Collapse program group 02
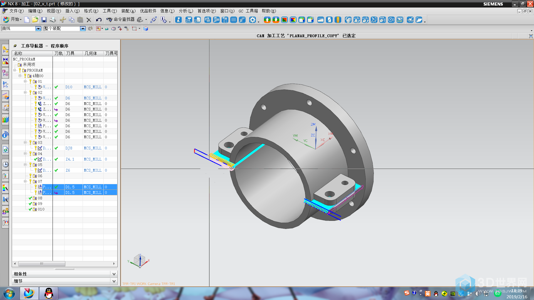Screen dimensions: 534x300 pyautogui.click(x=25, y=92)
